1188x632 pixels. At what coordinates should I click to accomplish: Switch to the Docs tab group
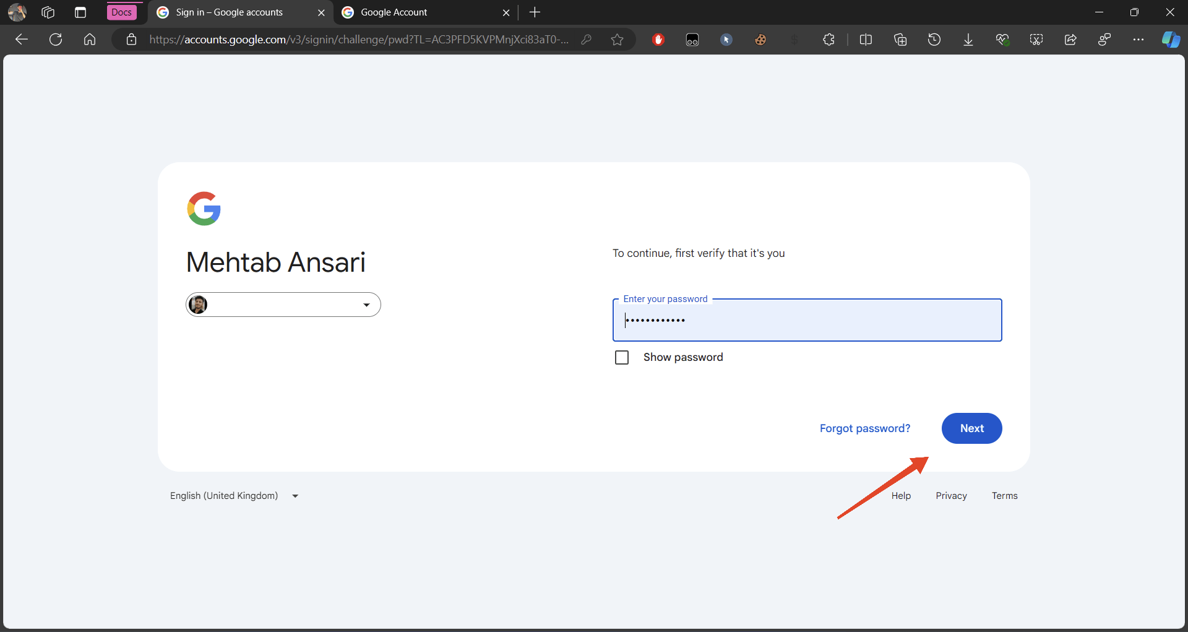tap(121, 12)
